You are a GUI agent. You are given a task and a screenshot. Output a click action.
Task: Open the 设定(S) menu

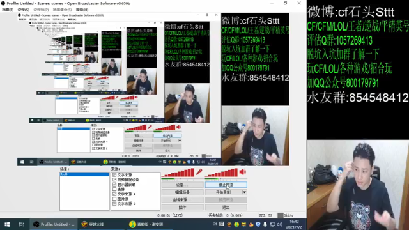pos(24,10)
